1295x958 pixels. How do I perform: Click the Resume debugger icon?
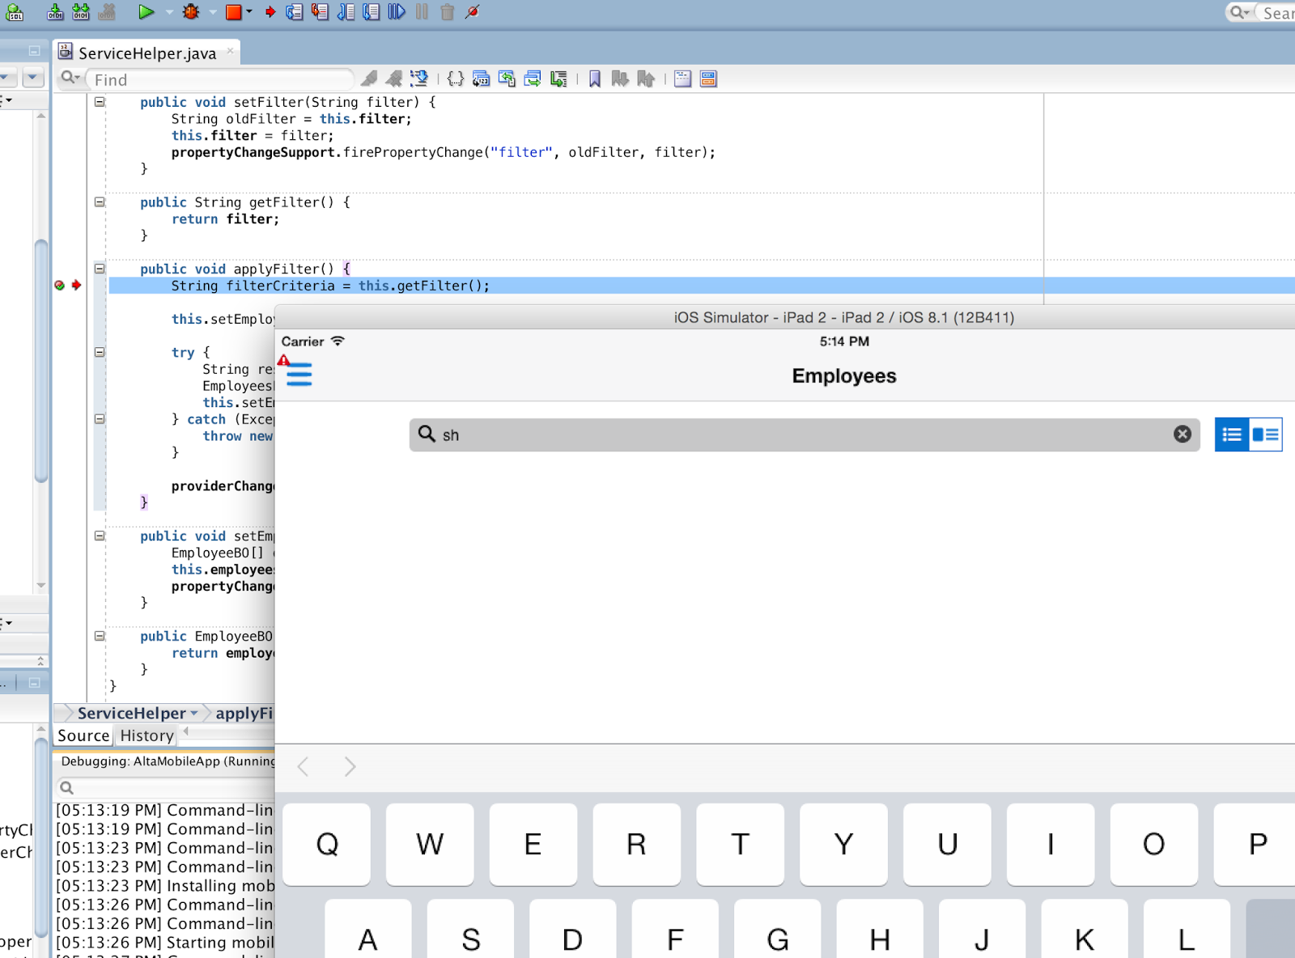point(397,12)
